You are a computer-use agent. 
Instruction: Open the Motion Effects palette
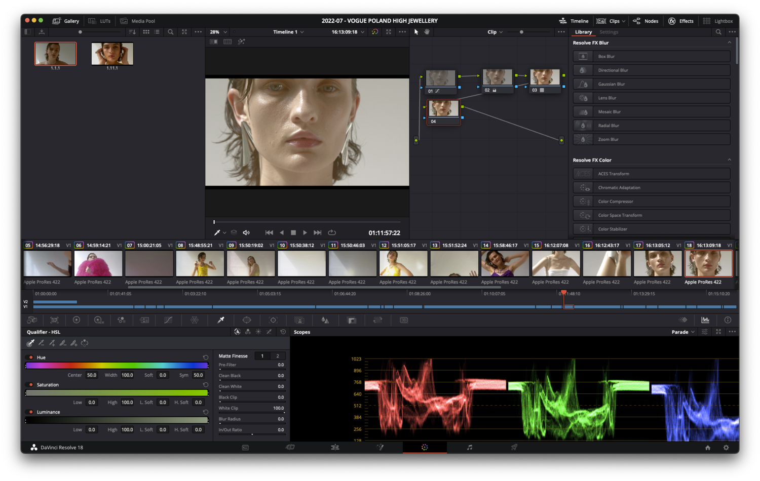144,320
